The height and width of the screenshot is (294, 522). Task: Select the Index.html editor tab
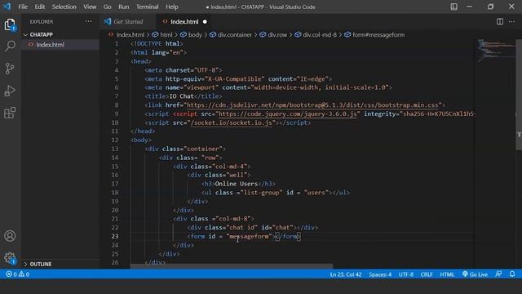184,22
